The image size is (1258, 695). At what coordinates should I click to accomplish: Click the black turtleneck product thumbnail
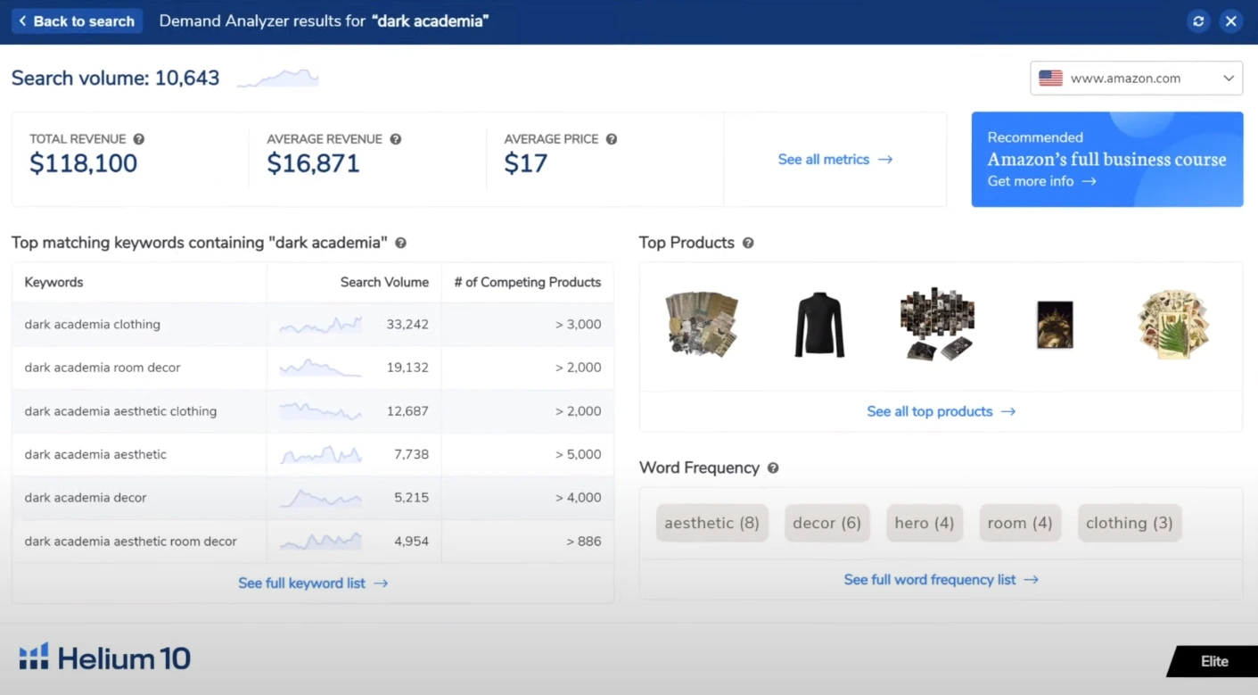[x=818, y=325]
